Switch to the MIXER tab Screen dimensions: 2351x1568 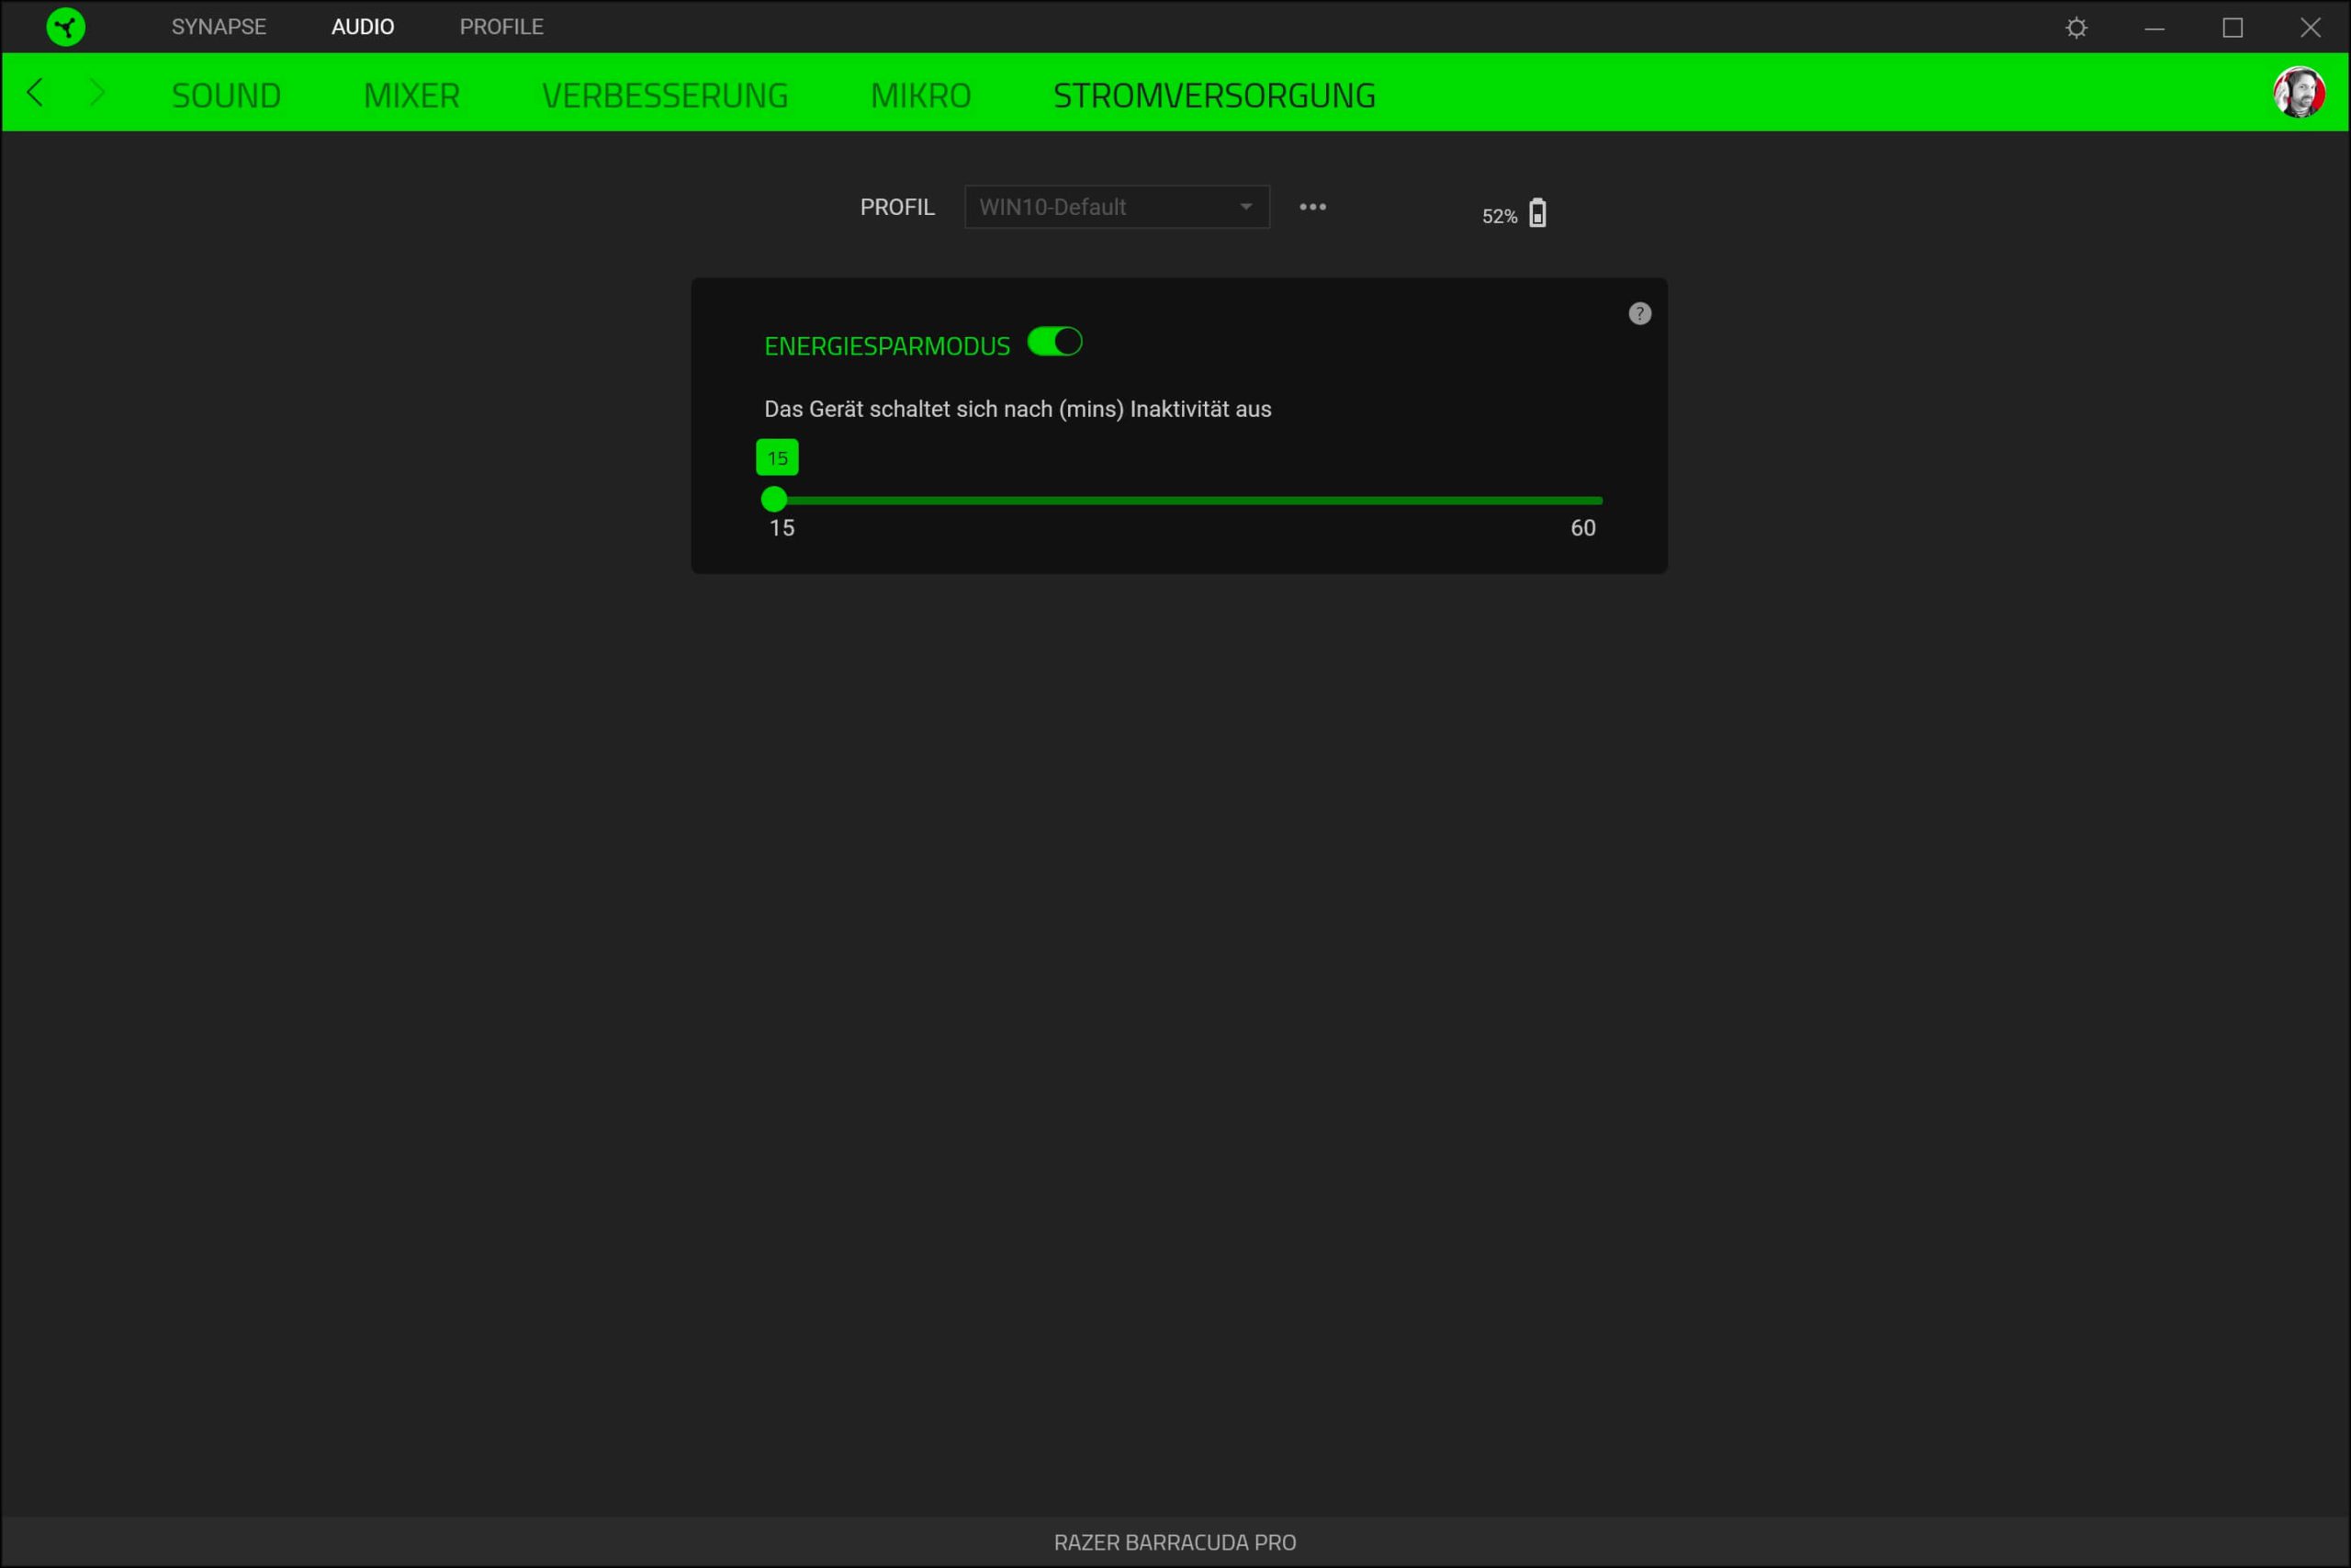411,95
